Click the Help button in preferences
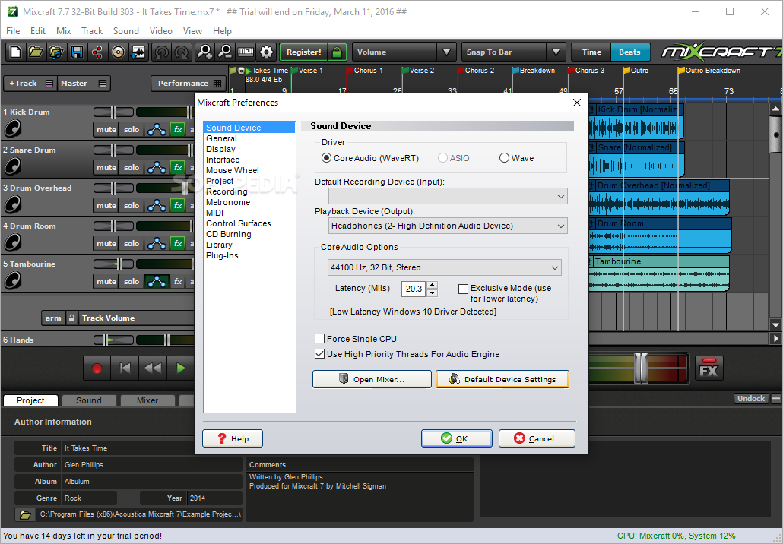The width and height of the screenshot is (783, 544). 233,438
